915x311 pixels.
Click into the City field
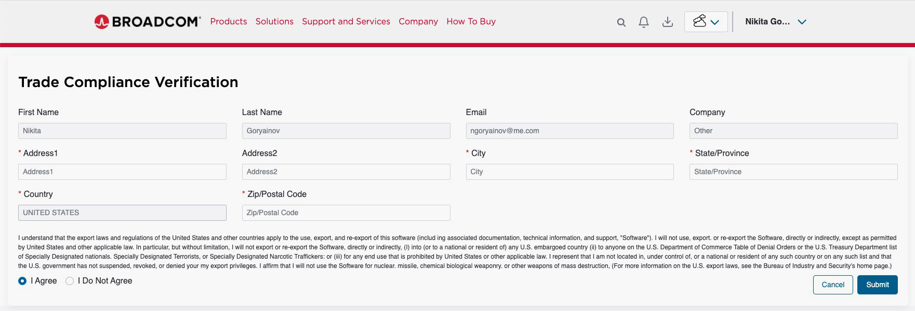(569, 172)
